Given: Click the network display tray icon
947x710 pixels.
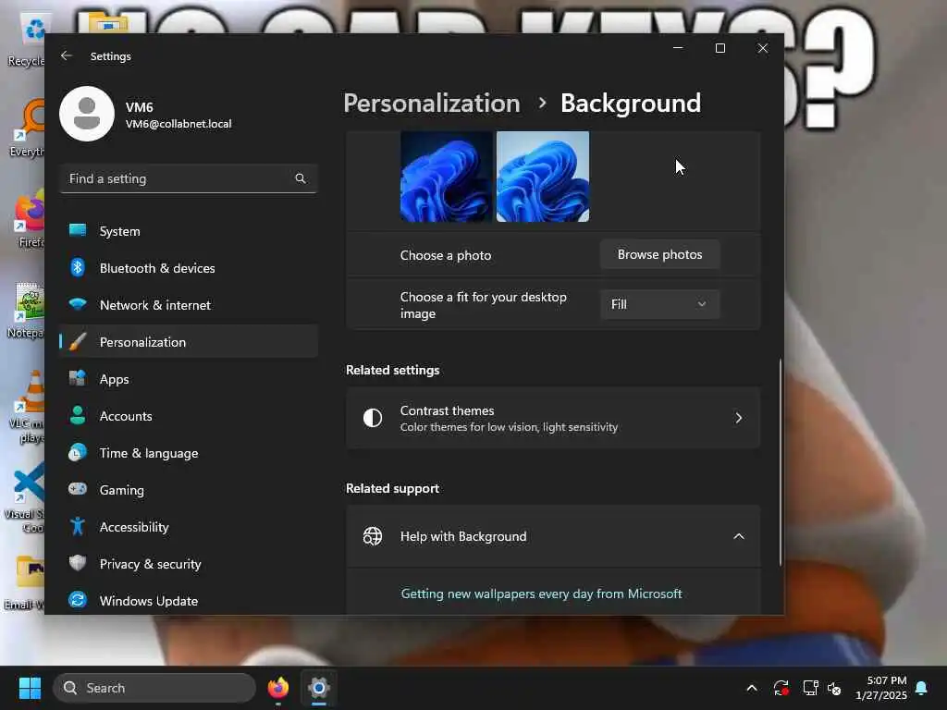Looking at the screenshot, I should pyautogui.click(x=810, y=688).
